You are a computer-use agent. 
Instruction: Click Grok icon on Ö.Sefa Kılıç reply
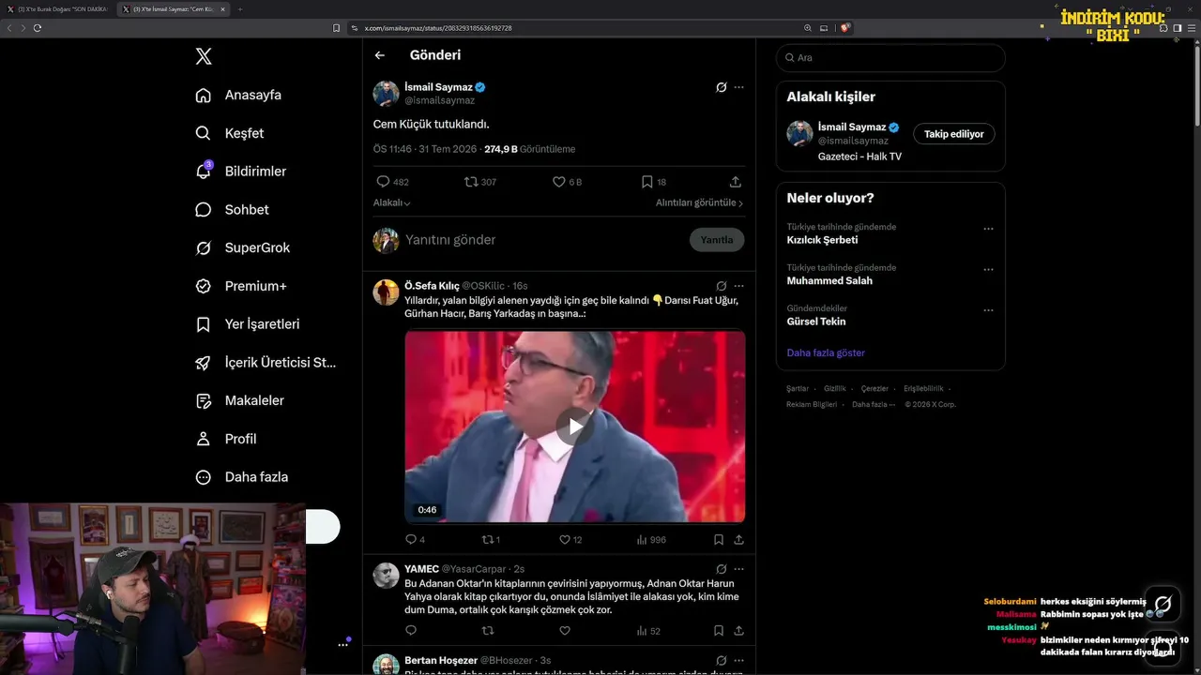point(721,286)
